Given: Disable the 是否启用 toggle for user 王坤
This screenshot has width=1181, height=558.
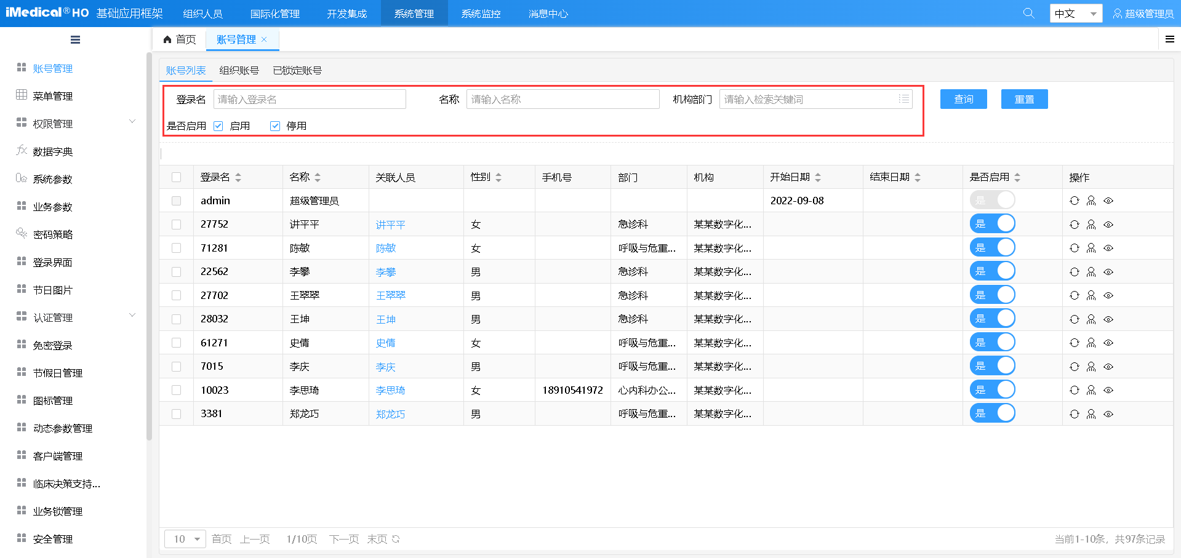Looking at the screenshot, I should [x=992, y=318].
